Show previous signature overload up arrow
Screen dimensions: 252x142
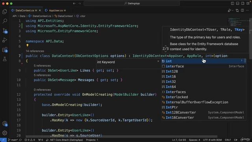pos(165,46)
